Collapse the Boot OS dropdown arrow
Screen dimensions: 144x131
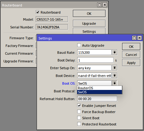(114, 83)
